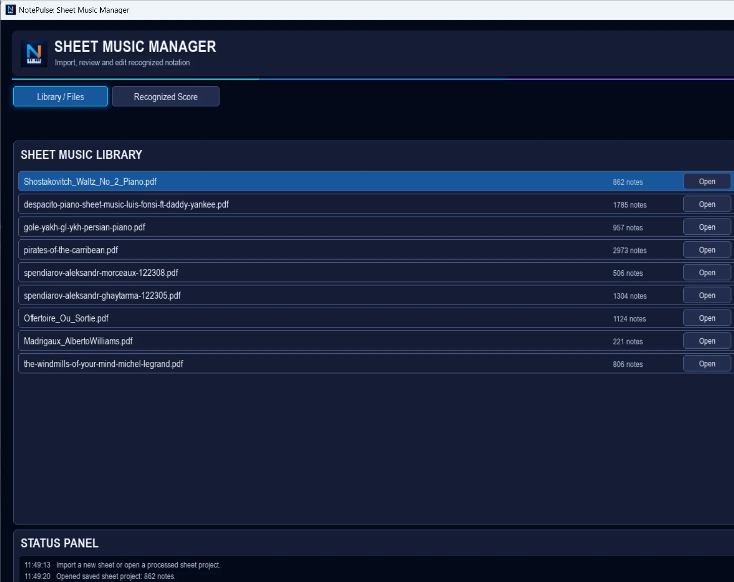Click the 957 notes count

click(628, 228)
